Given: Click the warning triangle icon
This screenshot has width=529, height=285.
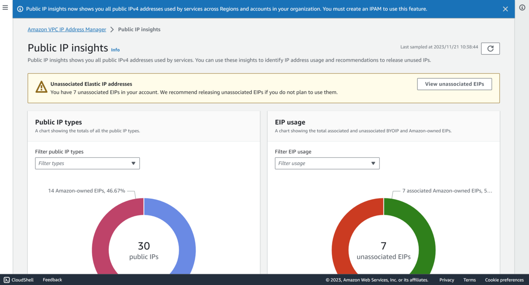Looking at the screenshot, I should coord(41,87).
